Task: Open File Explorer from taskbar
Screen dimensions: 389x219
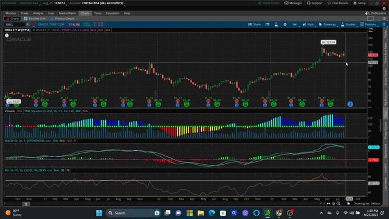Action: 201,213
